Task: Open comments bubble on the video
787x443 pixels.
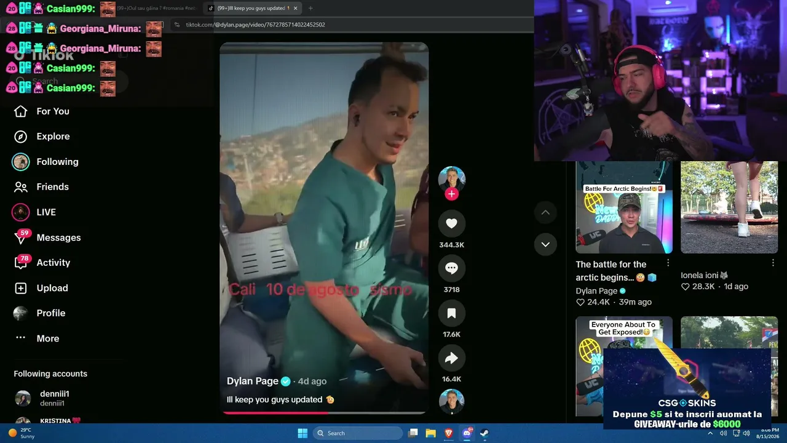Action: tap(451, 268)
